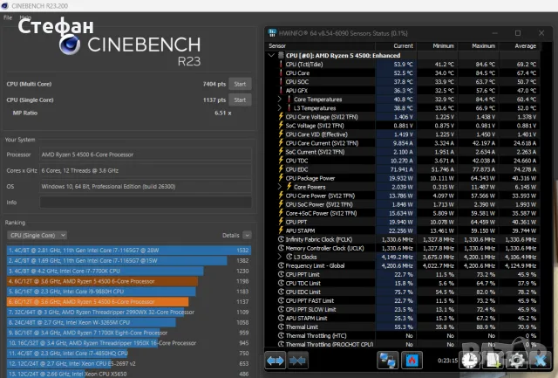Close sensors with the blue X icon
Screen dimensions: 558x378
click(x=540, y=361)
